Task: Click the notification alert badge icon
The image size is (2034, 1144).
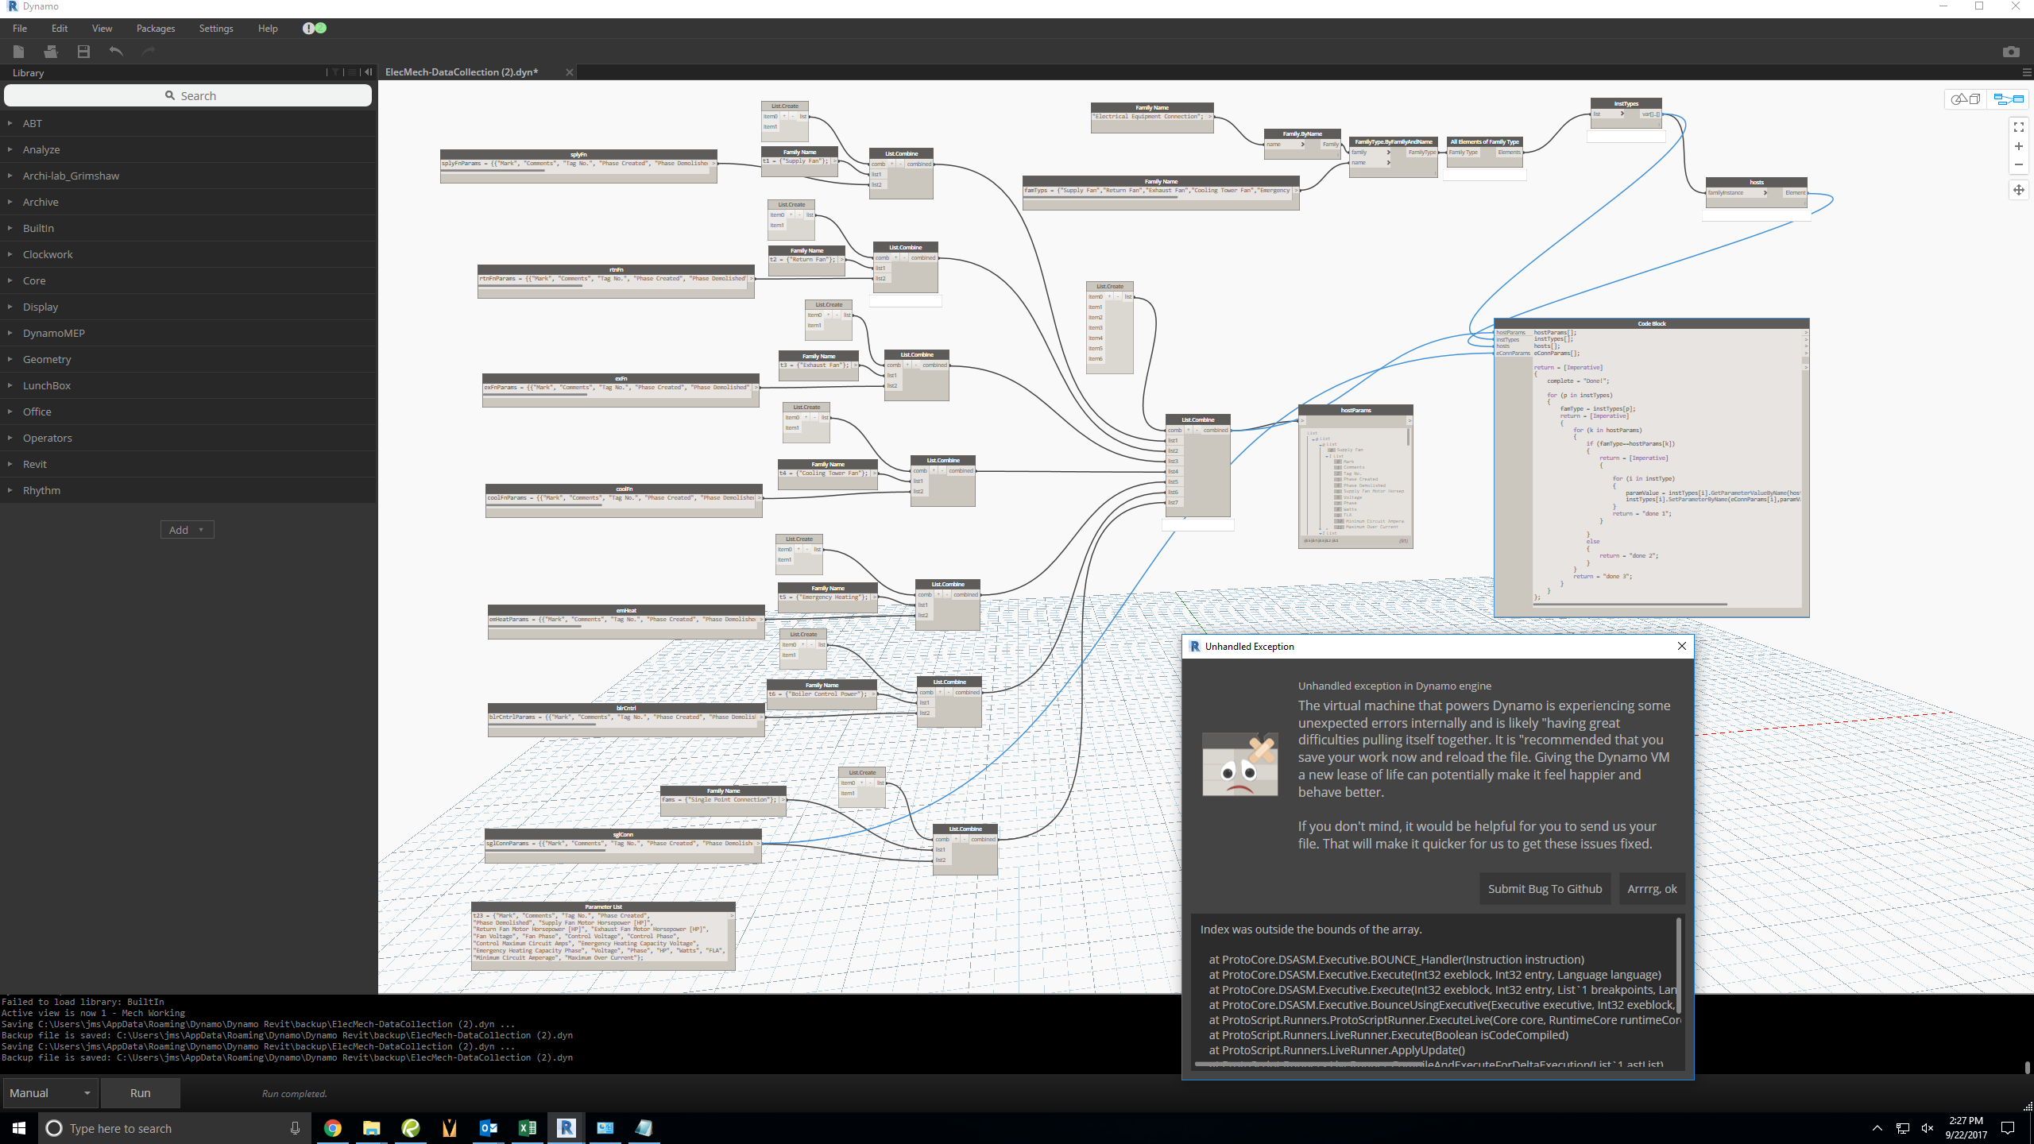Action: tap(314, 28)
